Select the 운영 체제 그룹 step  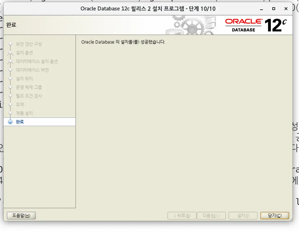[29, 87]
